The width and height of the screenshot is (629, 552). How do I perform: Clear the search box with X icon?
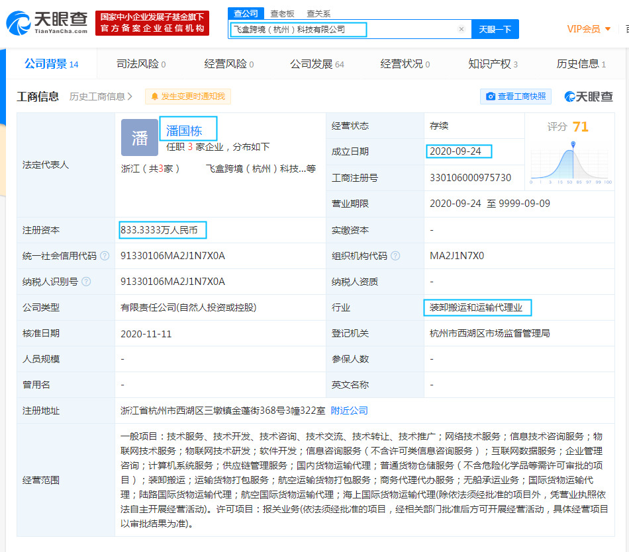pos(461,29)
